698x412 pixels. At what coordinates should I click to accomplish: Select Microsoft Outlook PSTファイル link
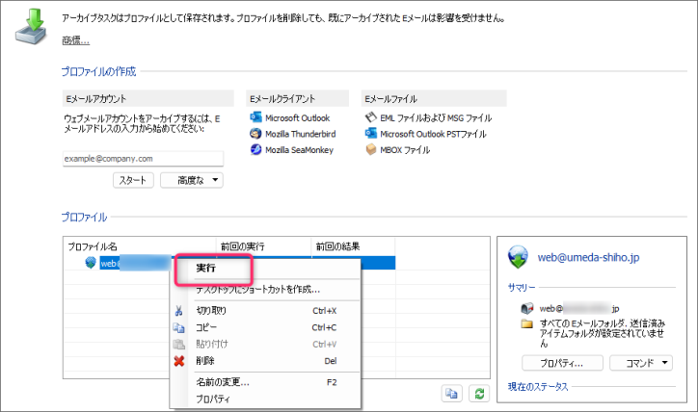pyautogui.click(x=433, y=134)
